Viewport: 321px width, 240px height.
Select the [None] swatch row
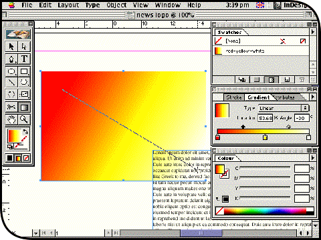pyautogui.click(x=261, y=41)
